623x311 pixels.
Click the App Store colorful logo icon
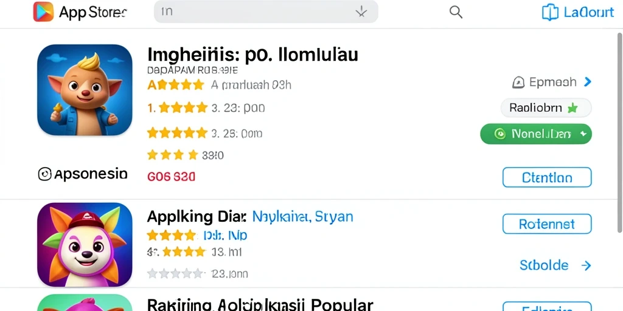point(43,12)
